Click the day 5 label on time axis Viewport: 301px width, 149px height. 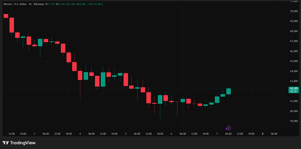125,134
